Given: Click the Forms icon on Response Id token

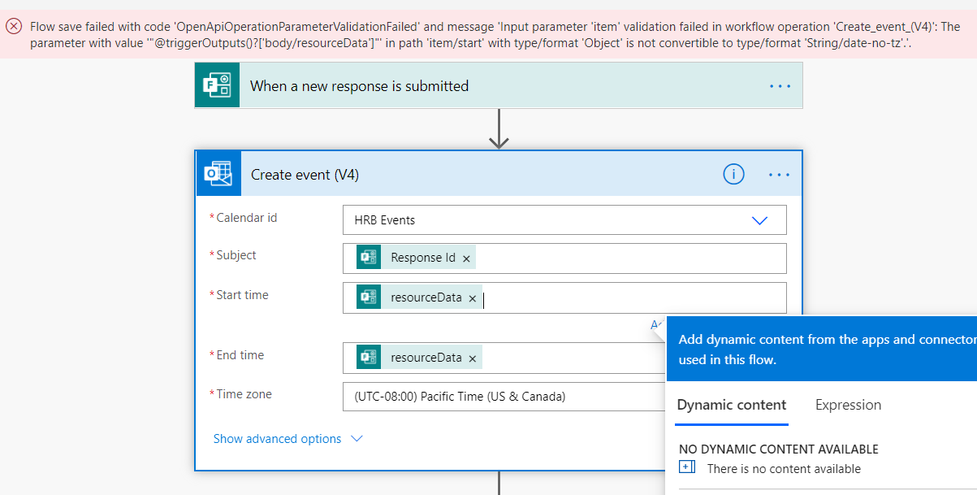Looking at the screenshot, I should [368, 258].
